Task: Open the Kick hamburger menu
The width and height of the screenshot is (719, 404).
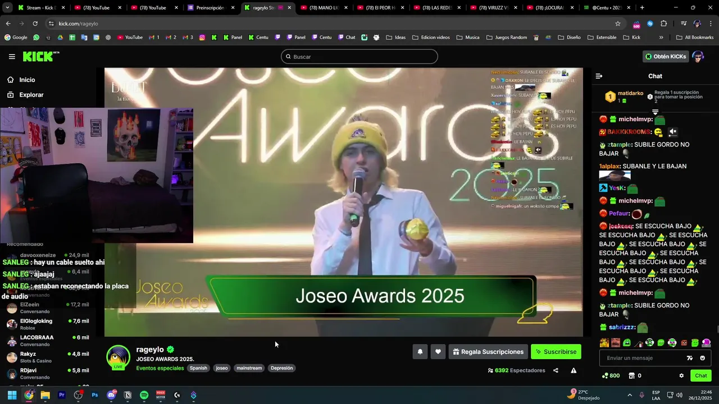Action: pyautogui.click(x=12, y=57)
